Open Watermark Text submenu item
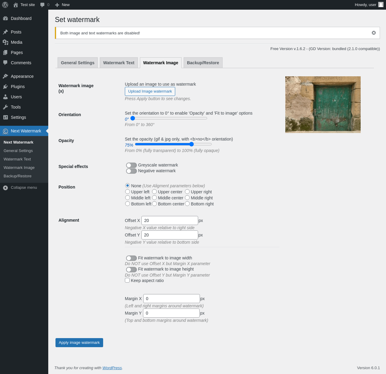The height and width of the screenshot is (374, 386). [17, 159]
